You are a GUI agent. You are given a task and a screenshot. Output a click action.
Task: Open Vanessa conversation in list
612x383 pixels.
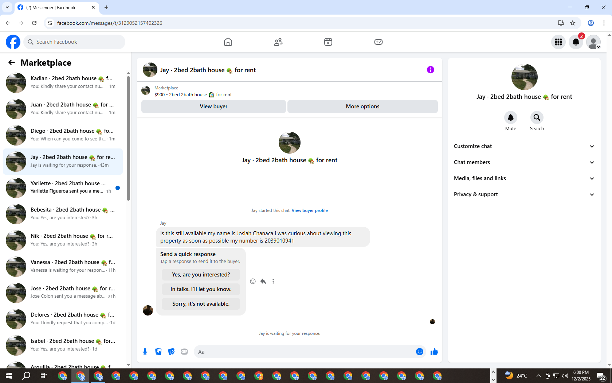tap(63, 266)
